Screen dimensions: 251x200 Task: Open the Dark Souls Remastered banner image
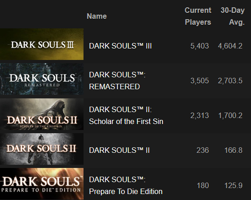(x=42, y=79)
